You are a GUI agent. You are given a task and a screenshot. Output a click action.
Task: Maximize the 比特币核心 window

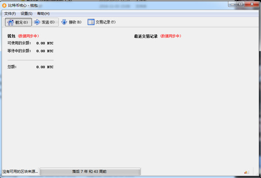[241, 4]
